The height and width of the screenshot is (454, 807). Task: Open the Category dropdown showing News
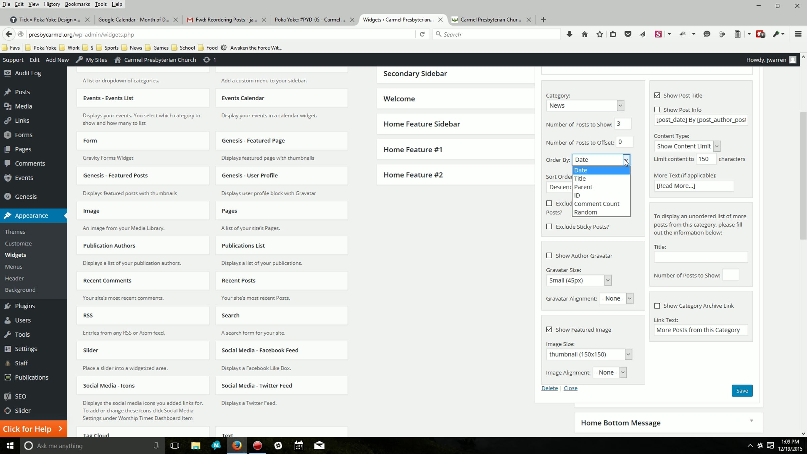585,106
